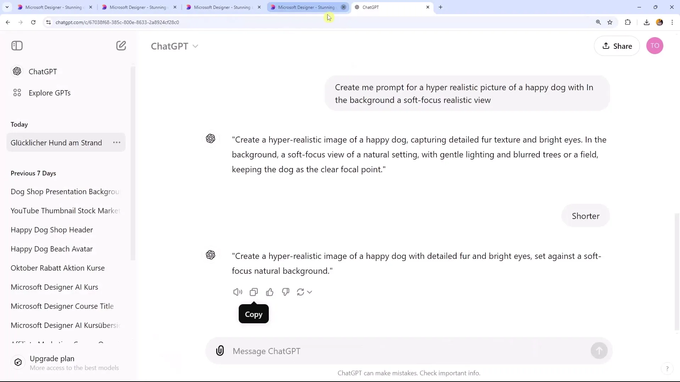Click the Share button in top right
Screen dimensions: 680x382
(617, 46)
